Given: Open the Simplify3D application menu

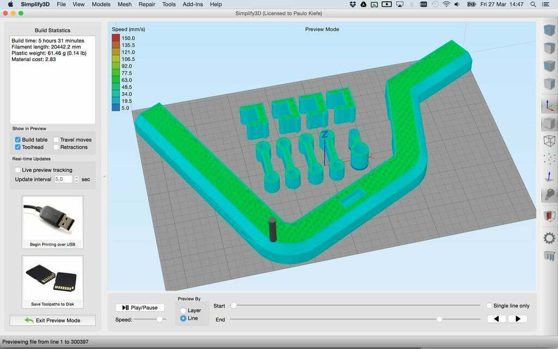Looking at the screenshot, I should pyautogui.click(x=35, y=4).
